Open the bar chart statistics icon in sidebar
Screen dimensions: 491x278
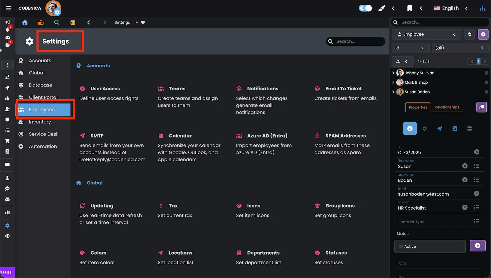(7, 212)
